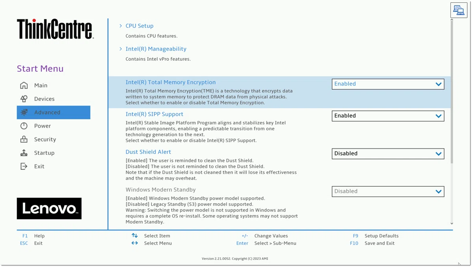Viewport: 472px width, 267px height.
Task: Click the Power icon in Start Menu
Action: pyautogui.click(x=24, y=126)
